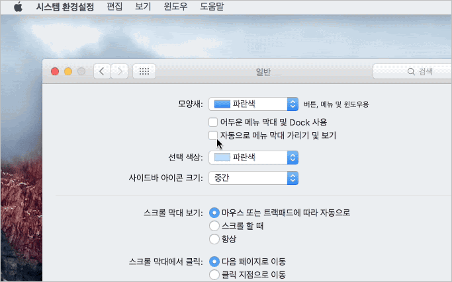The image size is (452, 282).
Task: Select 다음 페이지로 이동 radio button
Action: click(214, 262)
